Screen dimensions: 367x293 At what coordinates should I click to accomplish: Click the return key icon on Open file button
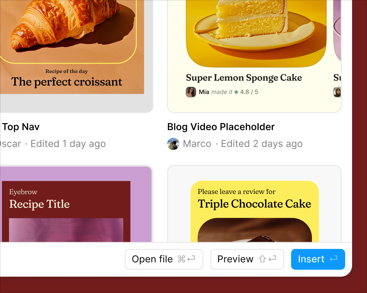[x=191, y=259]
